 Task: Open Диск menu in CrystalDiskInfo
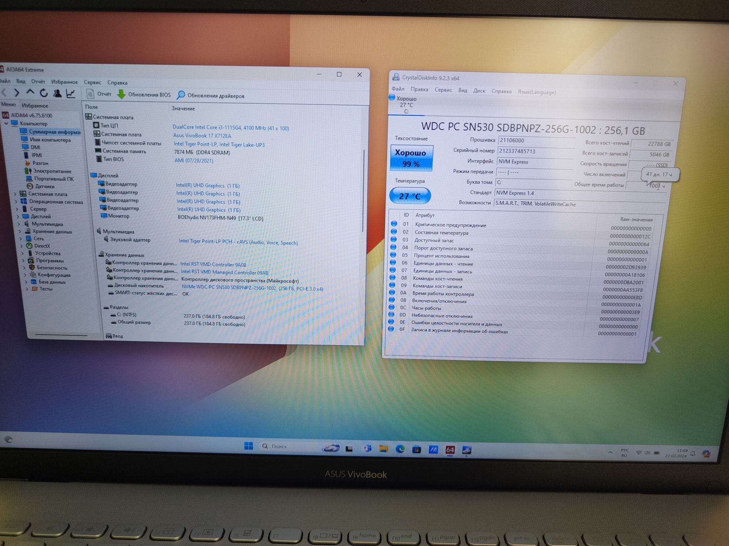(479, 91)
